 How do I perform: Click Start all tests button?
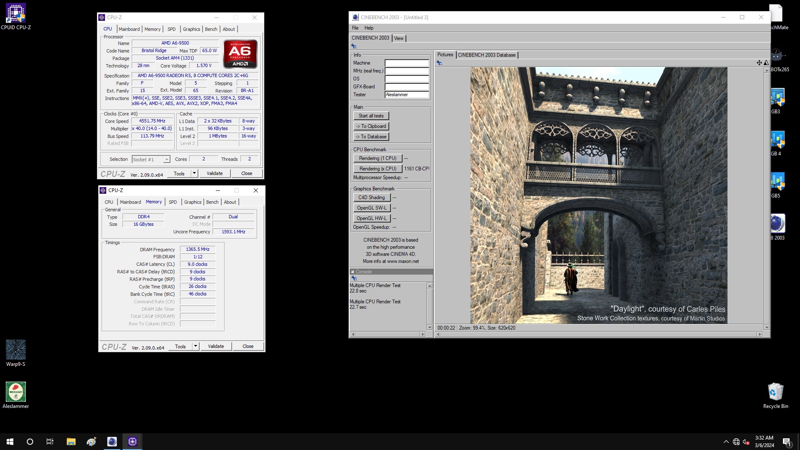(371, 116)
